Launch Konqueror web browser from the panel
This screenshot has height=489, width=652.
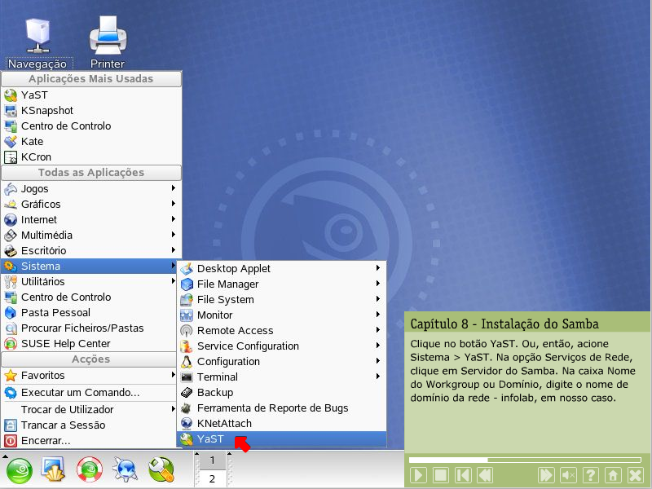pos(125,469)
